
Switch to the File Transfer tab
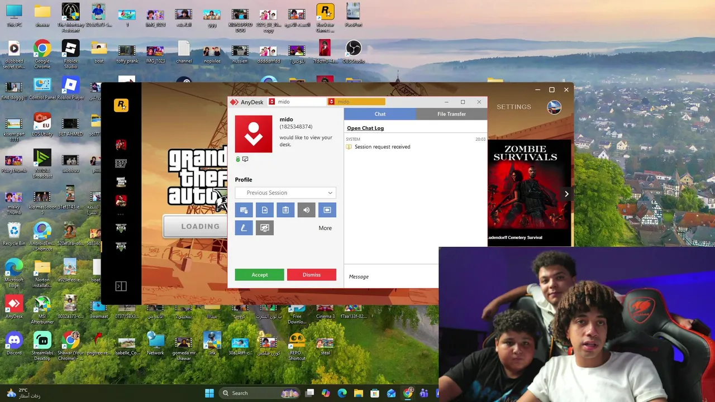coord(451,114)
